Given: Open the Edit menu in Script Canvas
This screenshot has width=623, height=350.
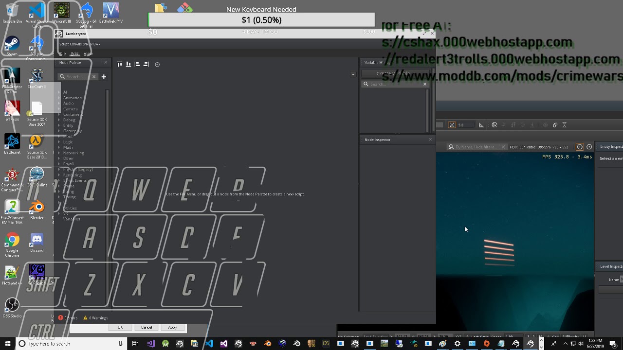Looking at the screenshot, I should 74,53.
